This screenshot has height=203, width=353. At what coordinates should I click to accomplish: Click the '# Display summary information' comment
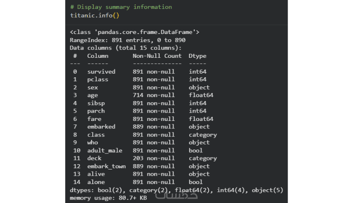tap(121, 7)
